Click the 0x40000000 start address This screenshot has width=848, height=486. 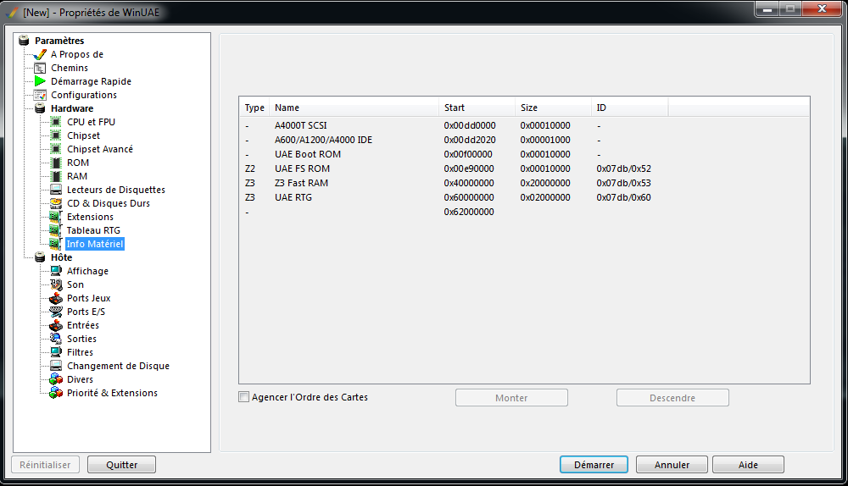click(469, 183)
